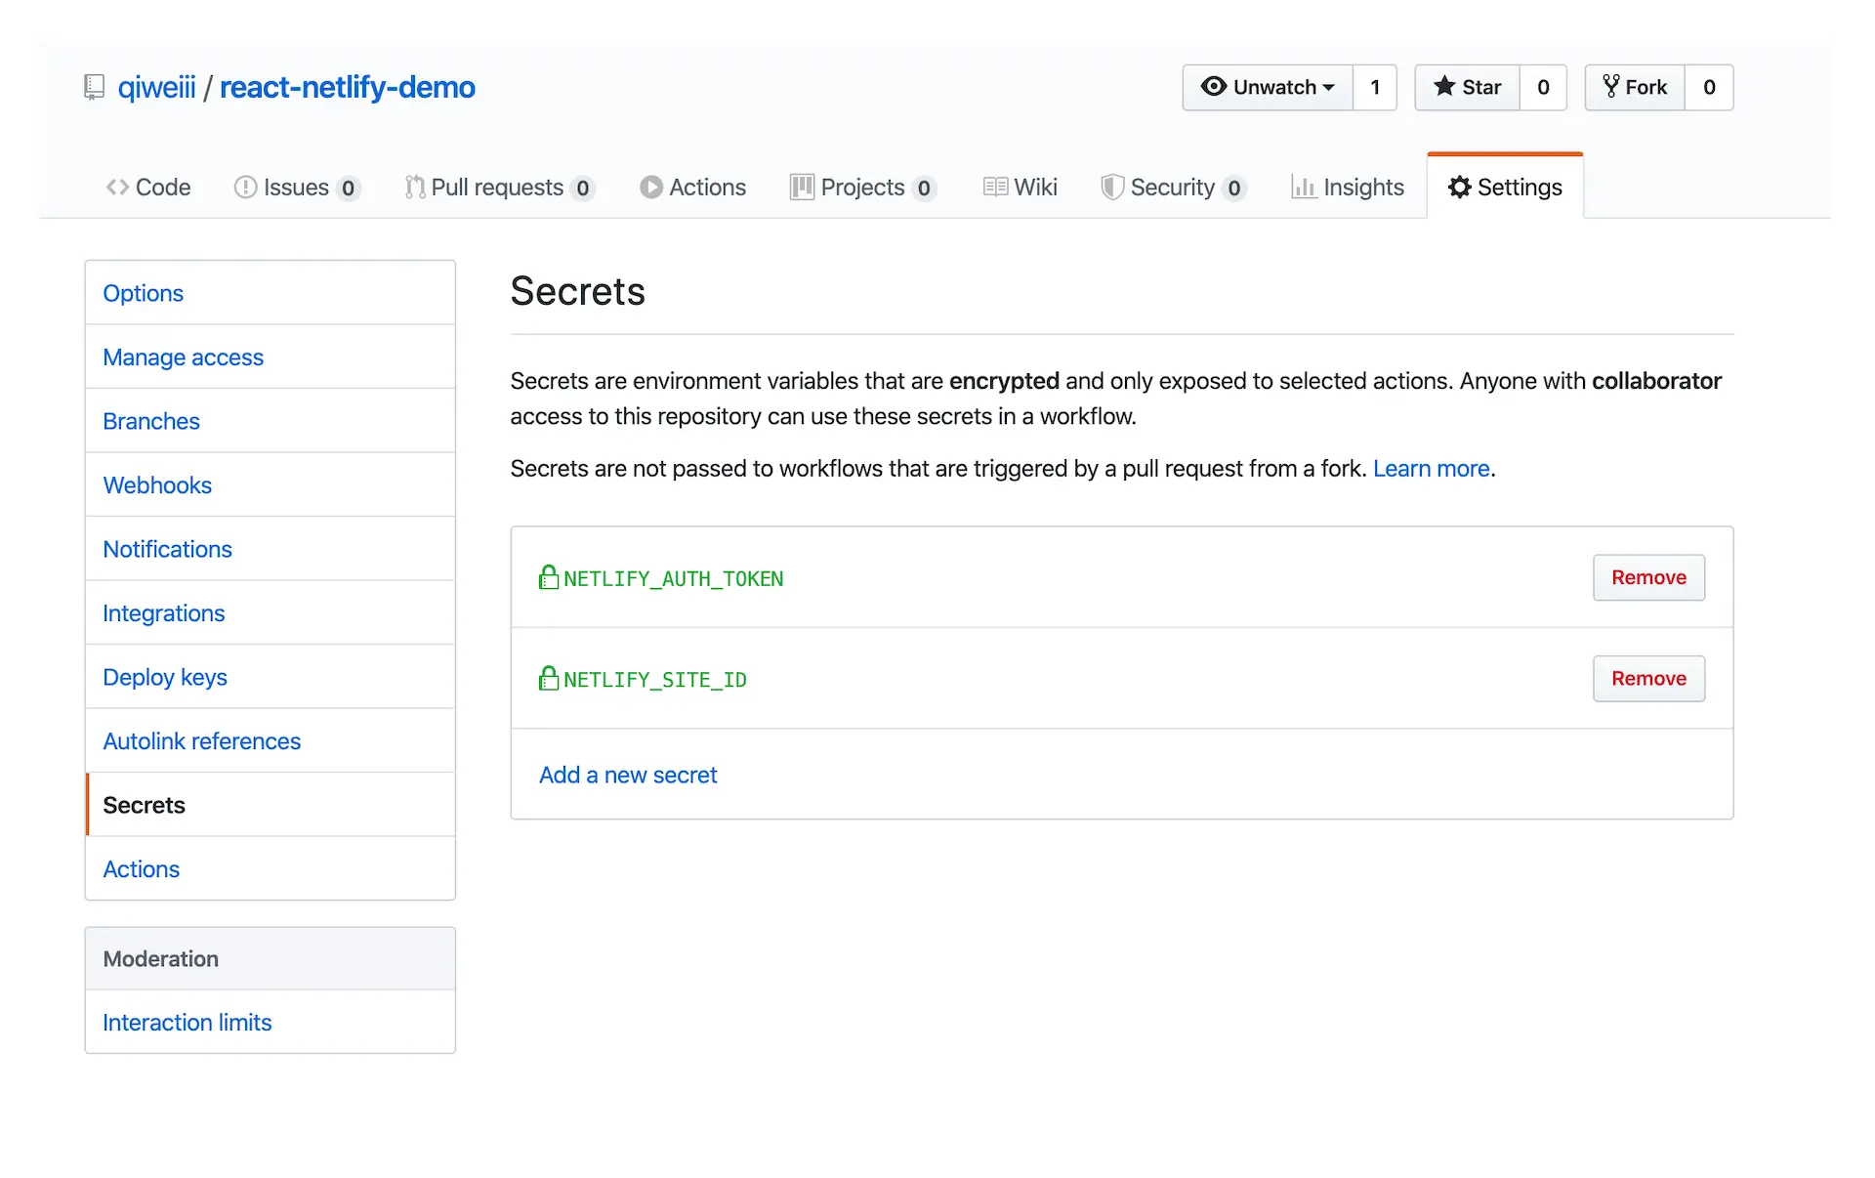Click Add a new secret link
This screenshot has height=1178, width=1875.
[x=628, y=775]
